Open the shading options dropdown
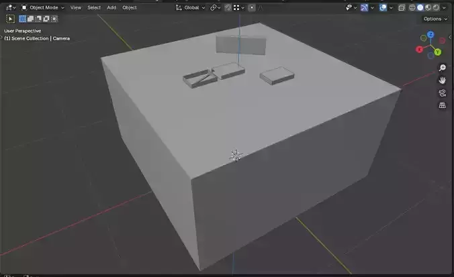The width and height of the screenshot is (454, 277). [444, 7]
